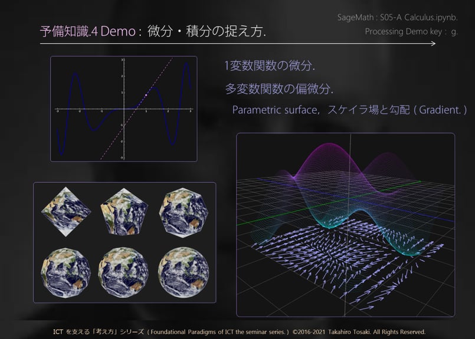
Task: Select the top-right faceted Earth model
Action: tap(184, 212)
